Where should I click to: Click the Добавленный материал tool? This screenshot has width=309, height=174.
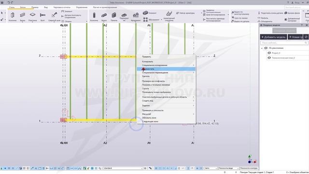292,19
